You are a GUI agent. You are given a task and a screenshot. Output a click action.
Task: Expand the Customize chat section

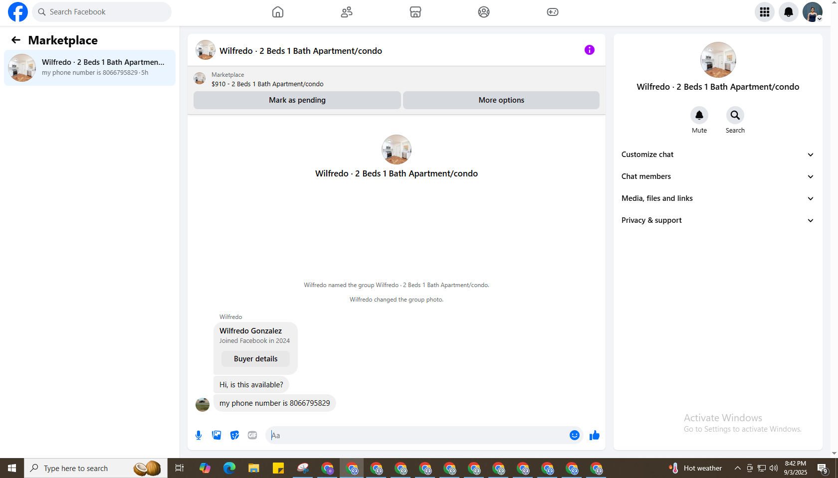pos(718,155)
